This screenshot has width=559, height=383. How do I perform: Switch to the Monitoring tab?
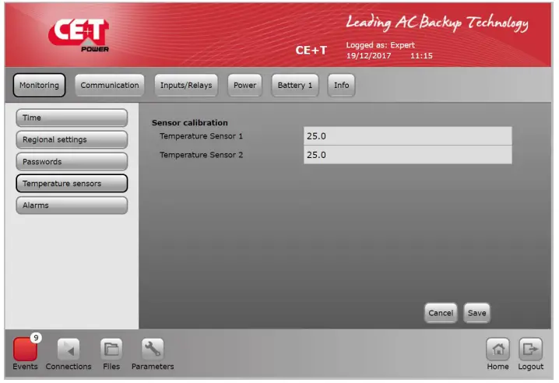coord(39,85)
